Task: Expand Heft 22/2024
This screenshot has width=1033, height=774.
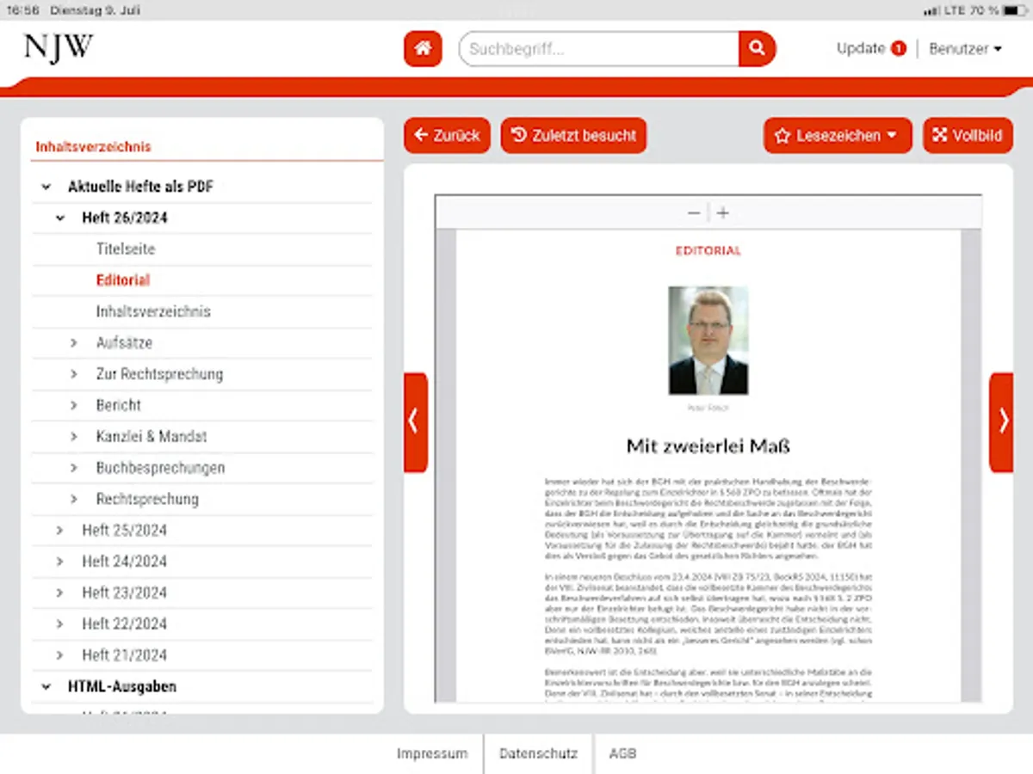Action: (x=59, y=623)
